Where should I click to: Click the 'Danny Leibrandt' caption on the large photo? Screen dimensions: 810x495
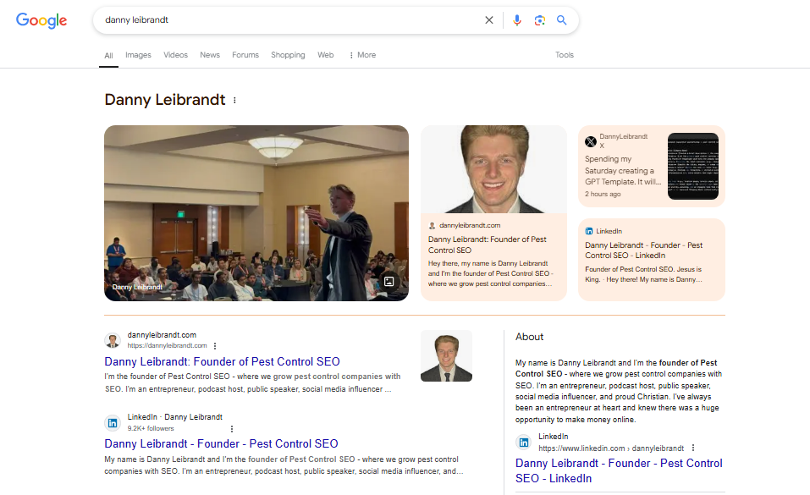point(137,287)
